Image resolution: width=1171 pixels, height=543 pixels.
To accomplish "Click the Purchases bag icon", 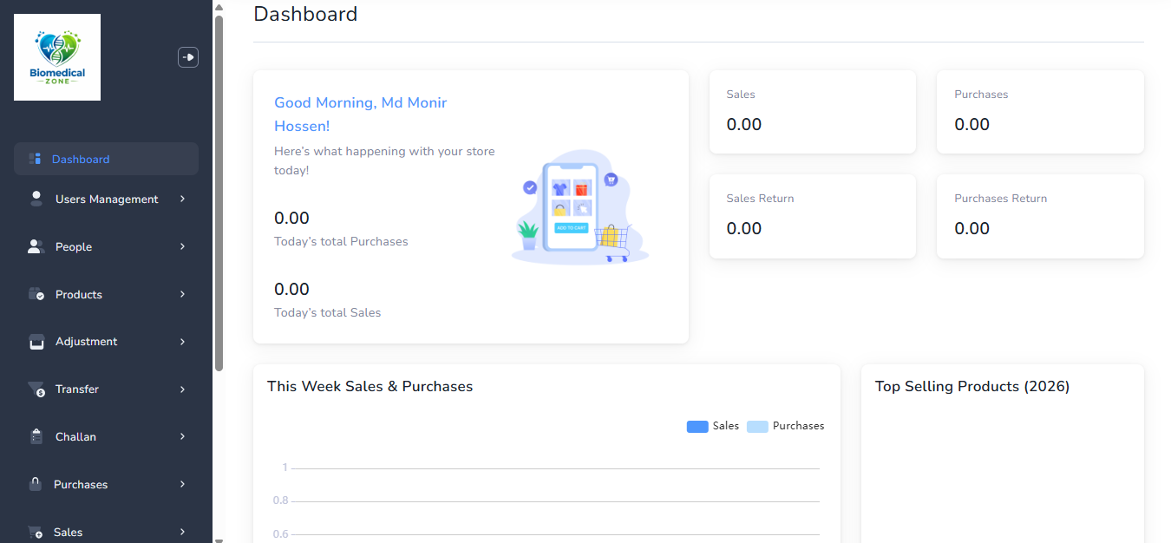I will coord(36,484).
